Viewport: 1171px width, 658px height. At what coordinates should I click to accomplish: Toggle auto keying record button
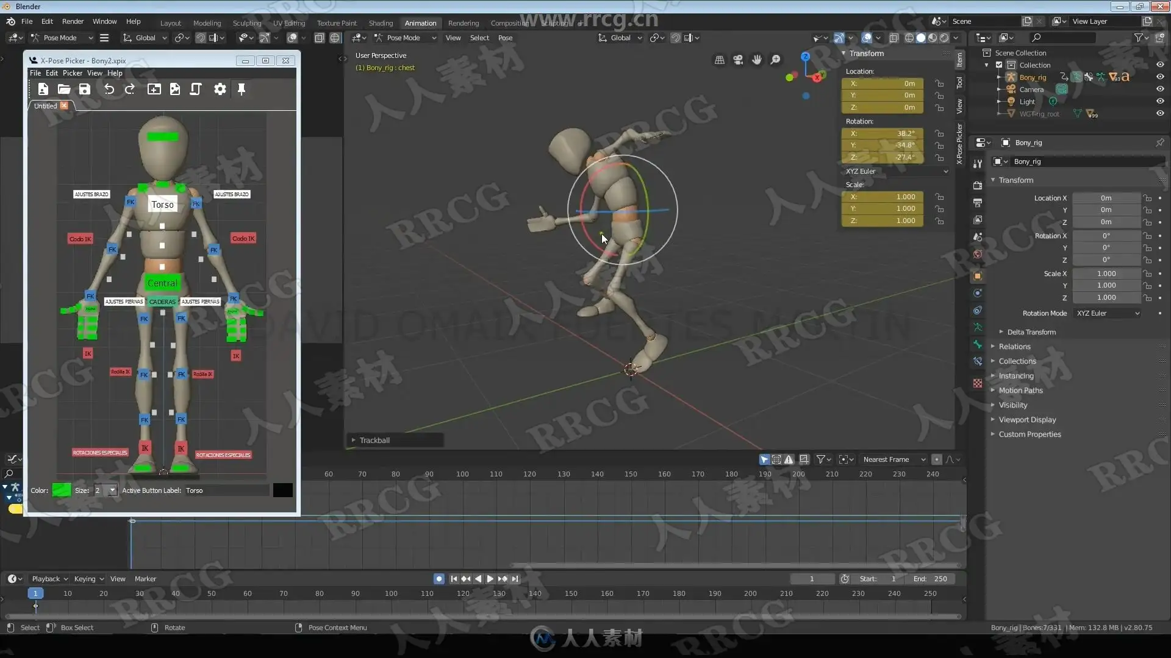pos(439,579)
